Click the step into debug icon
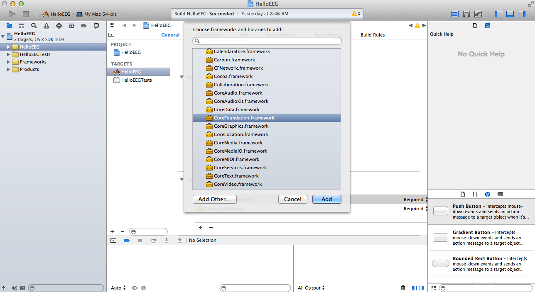Image resolution: width=535 pixels, height=292 pixels. [x=167, y=241]
